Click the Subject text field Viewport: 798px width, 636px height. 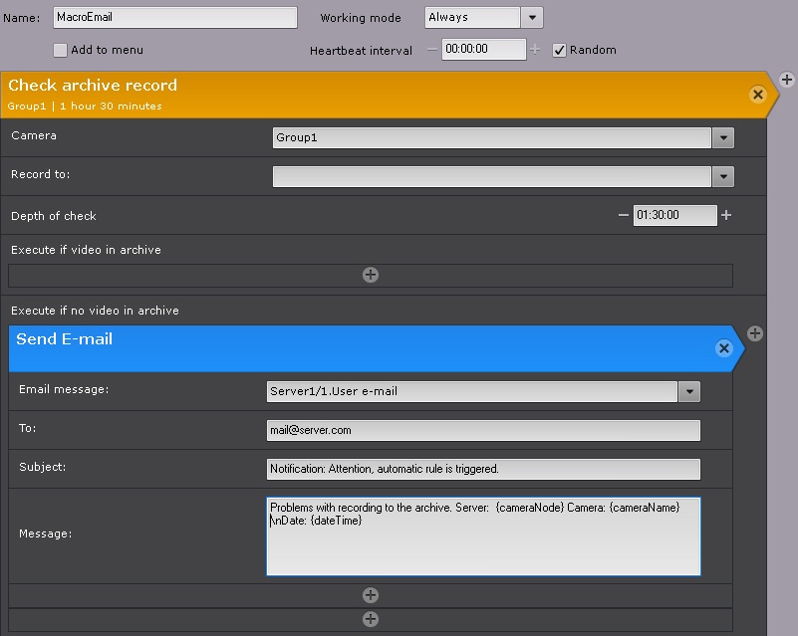coord(483,469)
